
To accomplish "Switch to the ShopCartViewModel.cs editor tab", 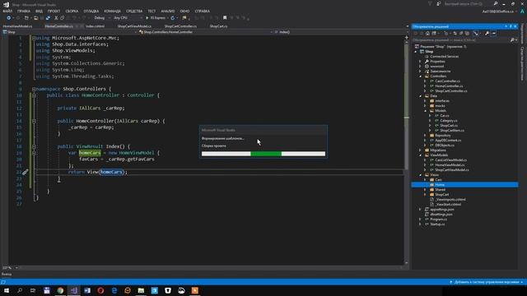I will (x=134, y=26).
